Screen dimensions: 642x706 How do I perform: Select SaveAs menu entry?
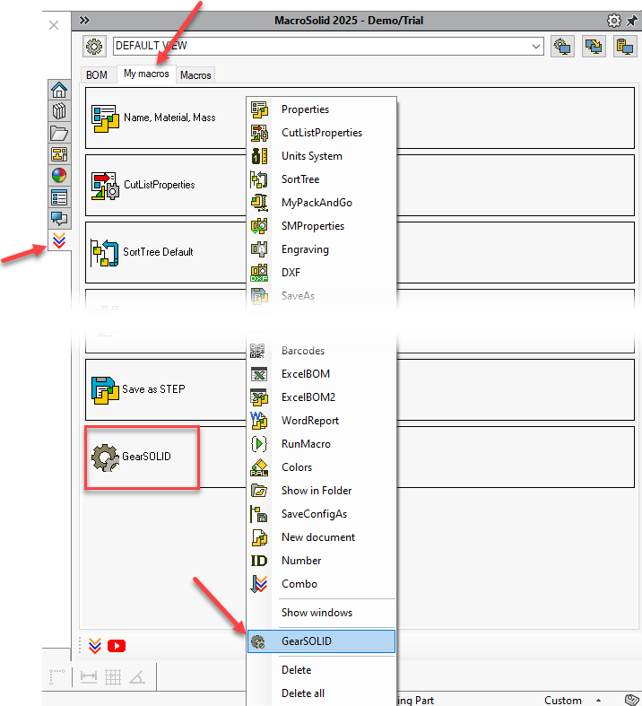(x=322, y=296)
